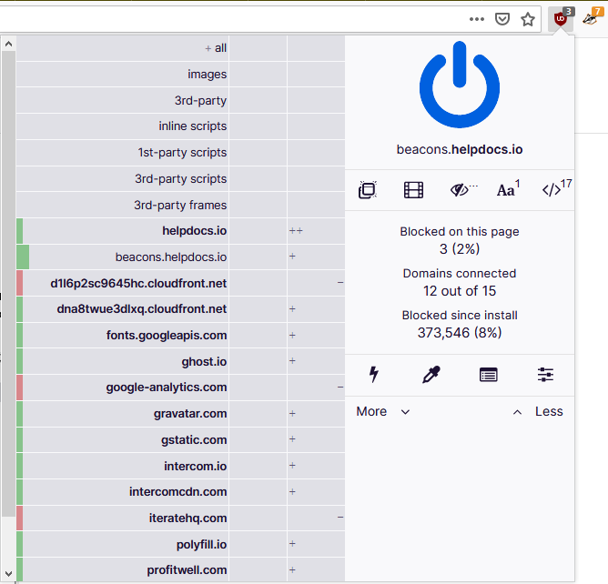Toggle the block remote fonts Aa icon

508,189
